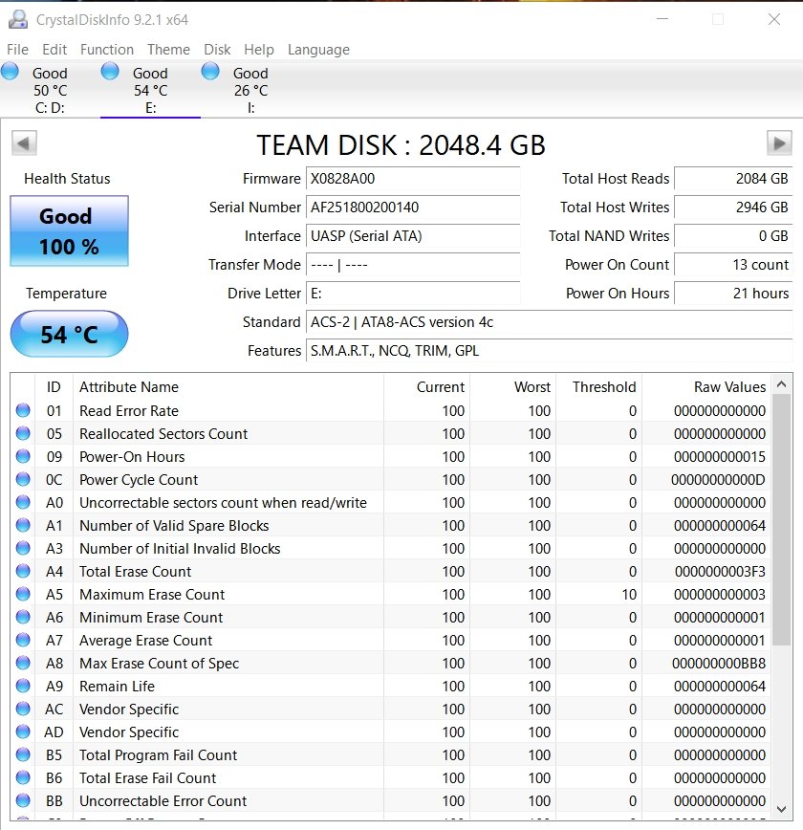Open the File menu
The width and height of the screenshot is (803, 830).
(17, 50)
